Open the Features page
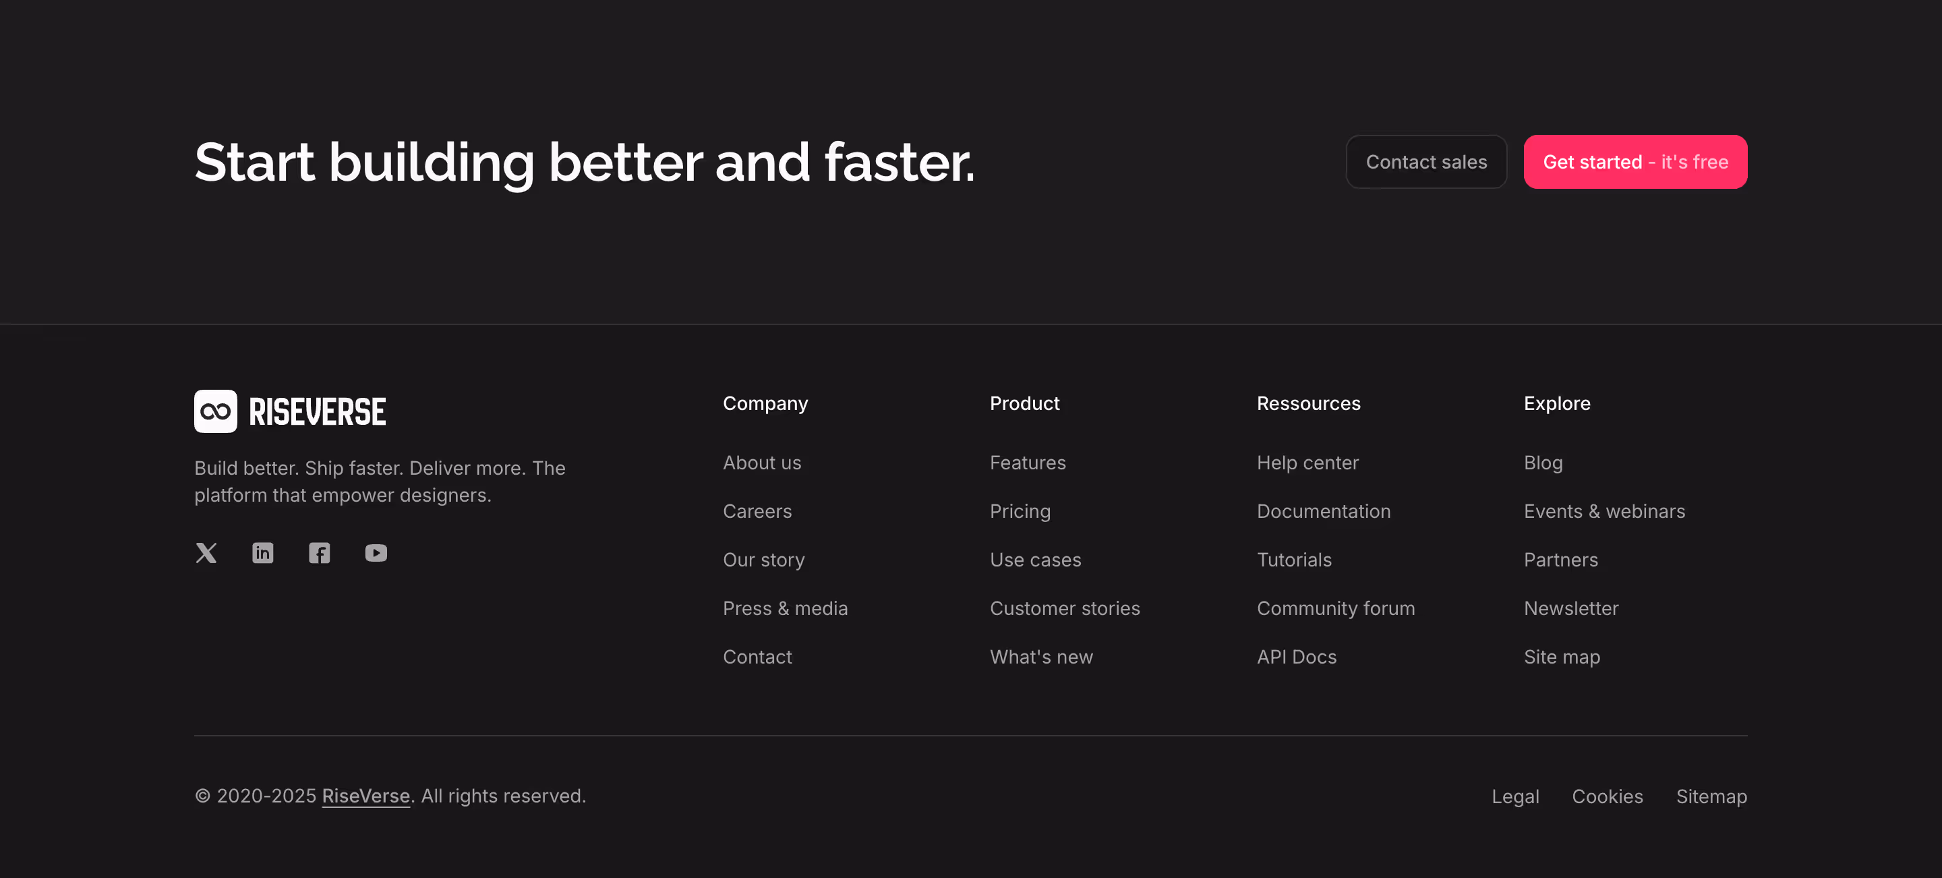Screen dimensions: 1942x878 pos(1027,463)
